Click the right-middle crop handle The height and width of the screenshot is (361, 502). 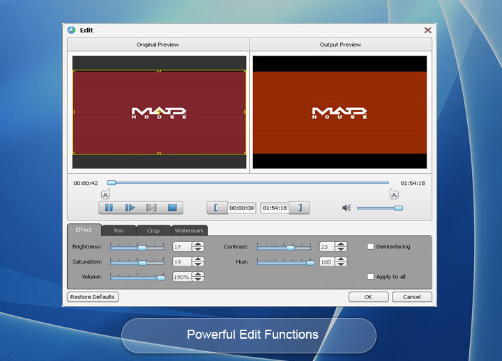tap(245, 112)
